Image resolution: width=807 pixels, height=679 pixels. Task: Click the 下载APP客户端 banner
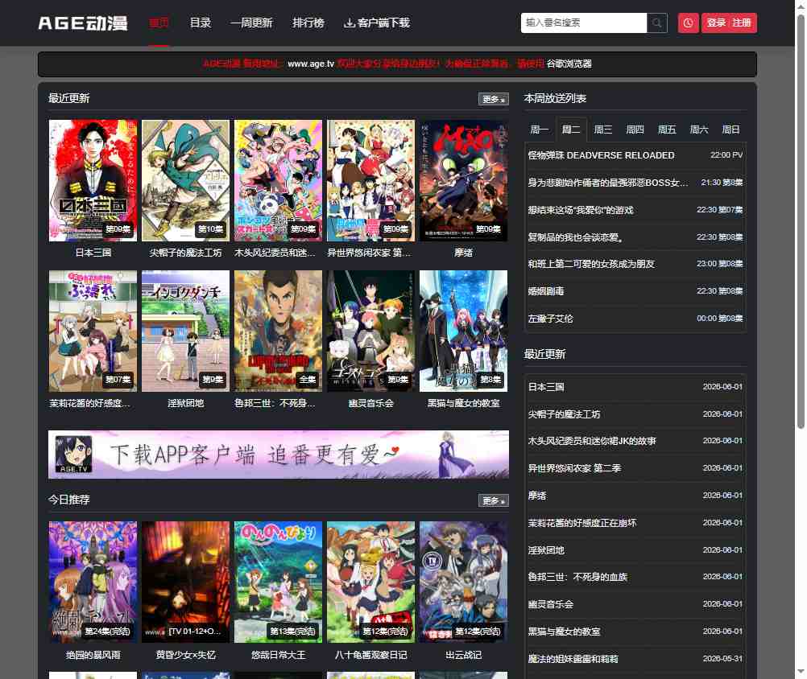pyautogui.click(x=279, y=455)
